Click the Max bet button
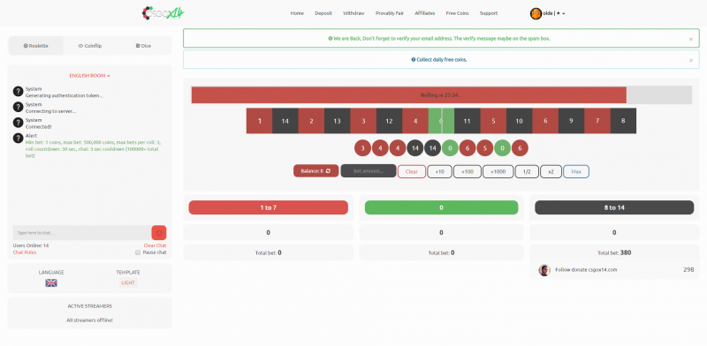 point(576,171)
